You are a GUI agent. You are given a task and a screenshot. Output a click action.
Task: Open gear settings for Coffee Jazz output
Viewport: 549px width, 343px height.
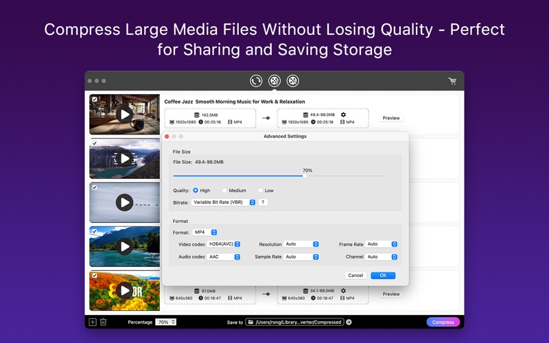343,115
